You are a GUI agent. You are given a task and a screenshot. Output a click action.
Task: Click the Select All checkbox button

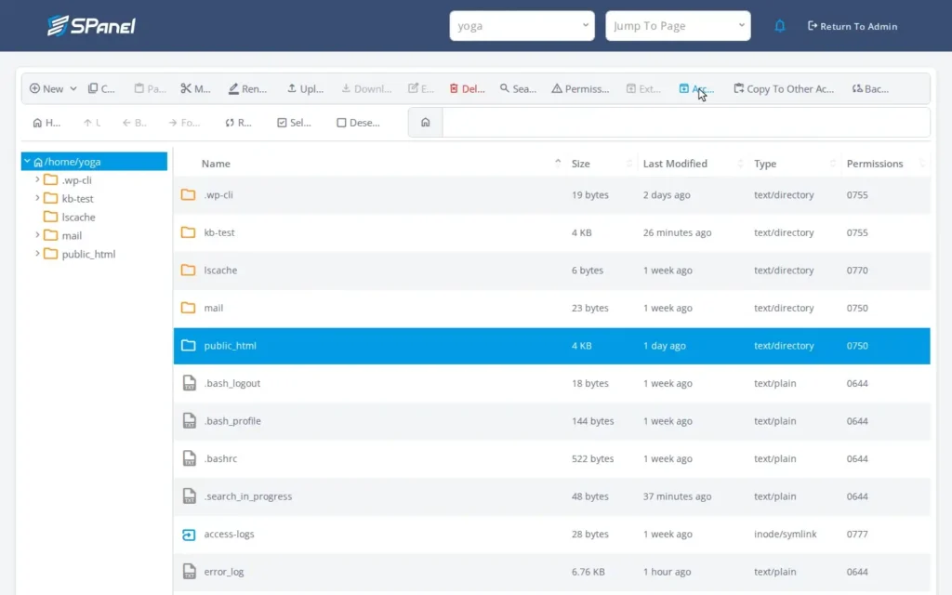tap(294, 123)
